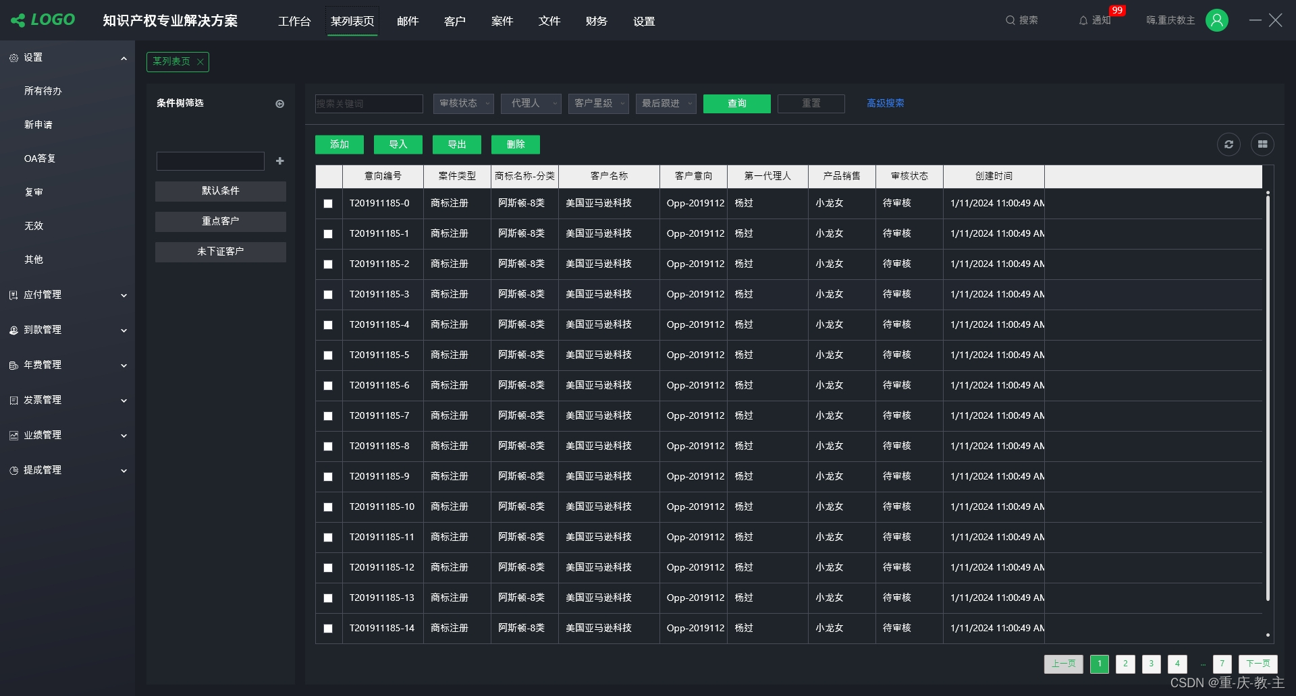Click 年费管理 sidebar icon
This screenshot has height=696, width=1296.
13,366
